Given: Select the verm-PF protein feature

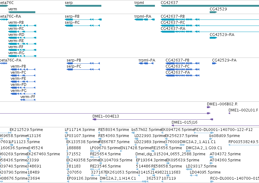Looking at the screenshot, I should click(x=28, y=100).
